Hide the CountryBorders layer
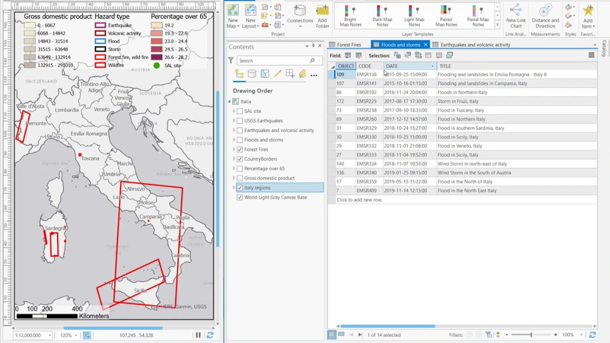Viewport: 610px width, 343px height. (x=240, y=159)
